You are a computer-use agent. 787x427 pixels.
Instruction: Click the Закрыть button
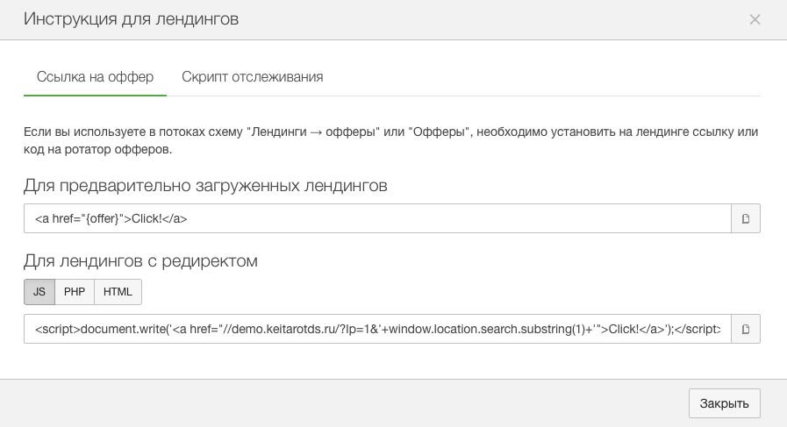(724, 403)
